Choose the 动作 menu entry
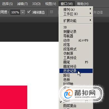 pos(76,40)
